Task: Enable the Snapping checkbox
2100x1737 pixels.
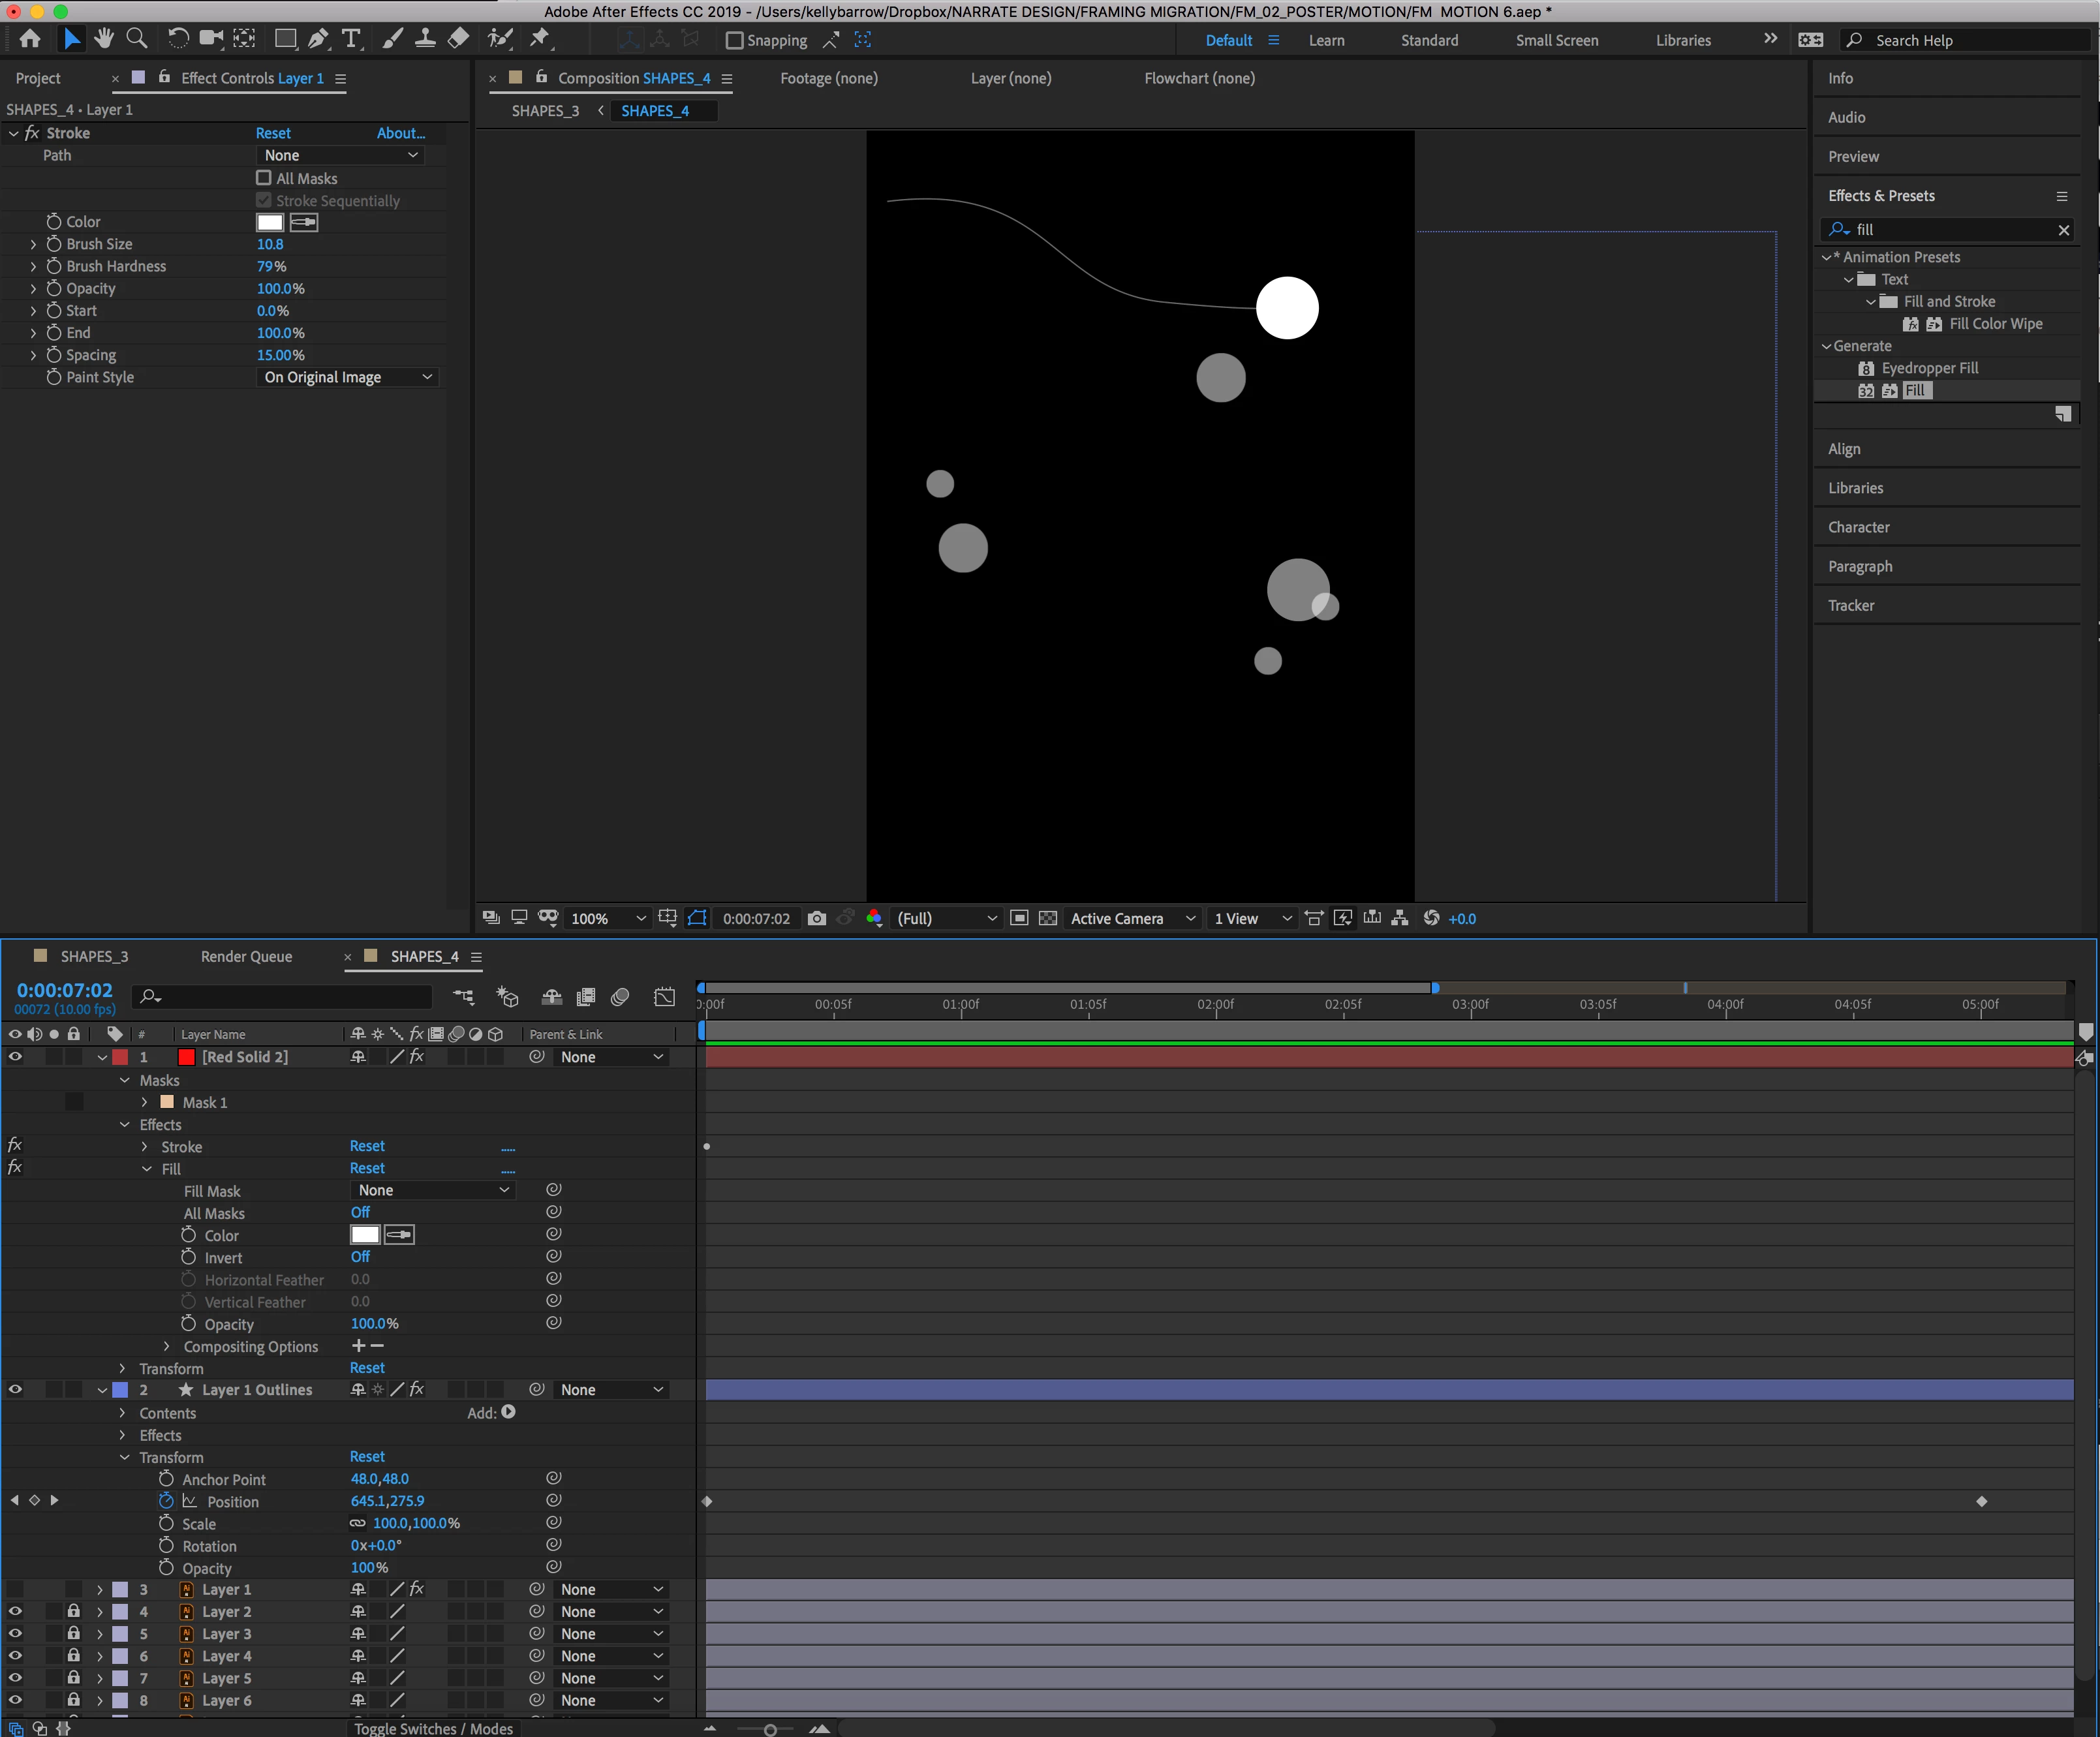Action: click(734, 40)
